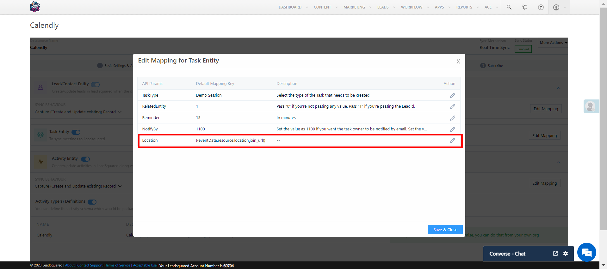Open the notifications bell
This screenshot has height=269, width=607.
click(525, 7)
